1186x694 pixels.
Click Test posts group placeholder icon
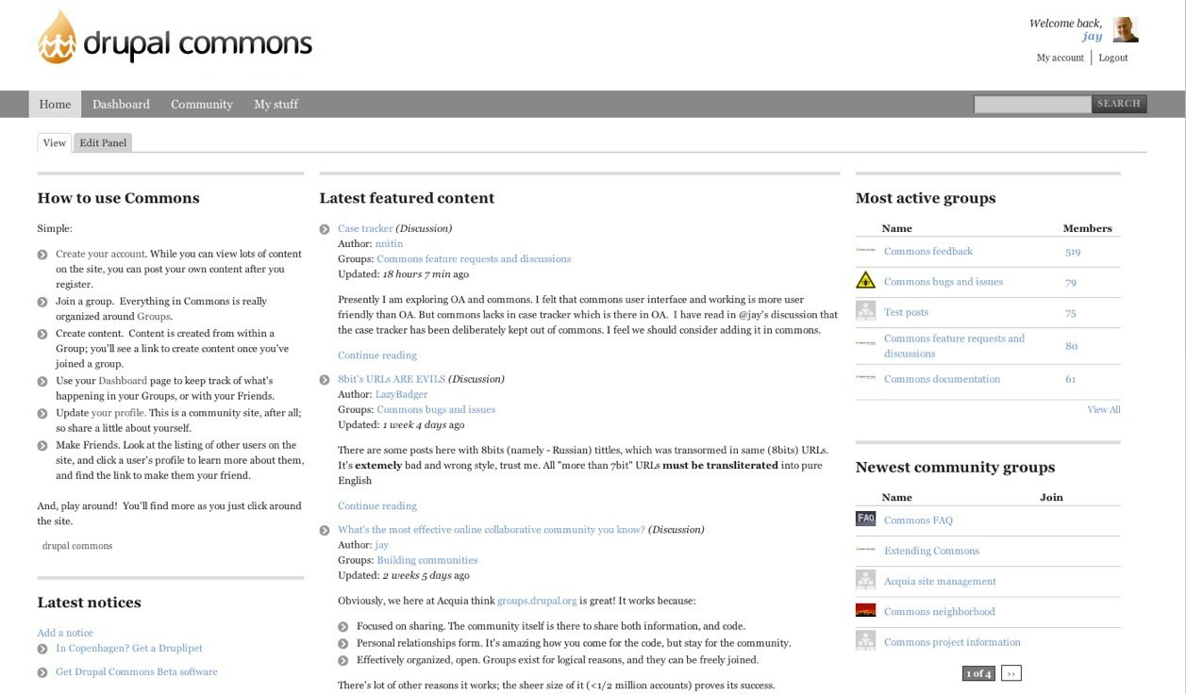pyautogui.click(x=865, y=311)
